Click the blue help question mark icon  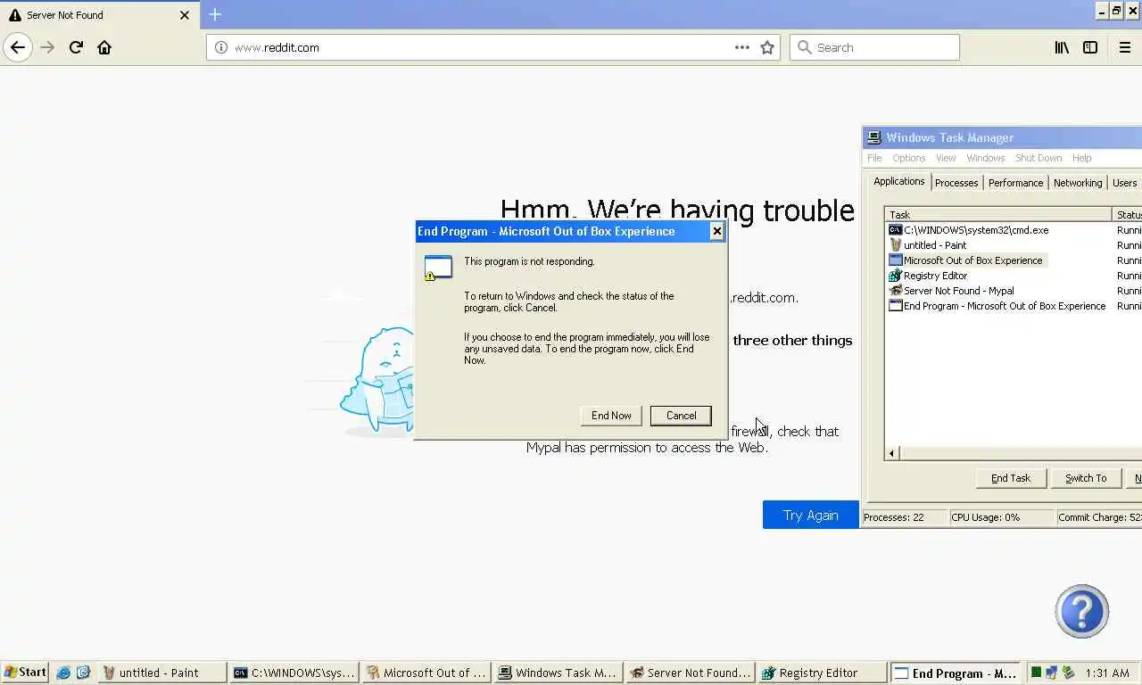[1081, 612]
